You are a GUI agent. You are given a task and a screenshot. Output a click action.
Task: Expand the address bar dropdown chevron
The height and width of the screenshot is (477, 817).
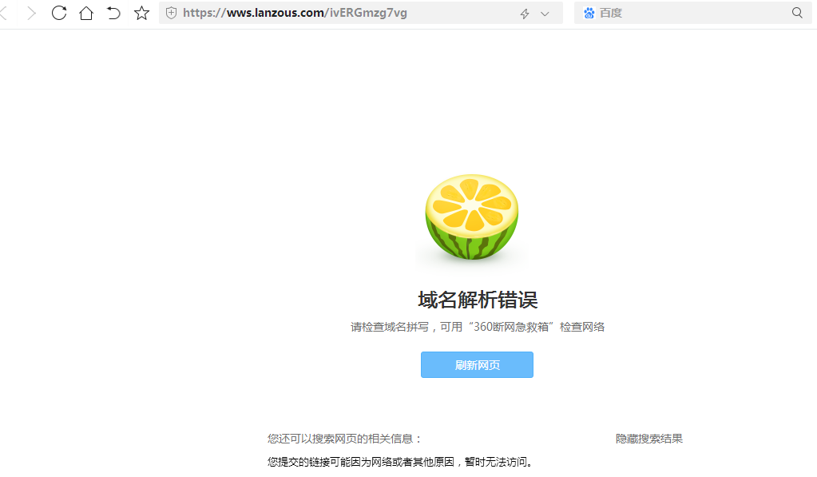coord(545,14)
